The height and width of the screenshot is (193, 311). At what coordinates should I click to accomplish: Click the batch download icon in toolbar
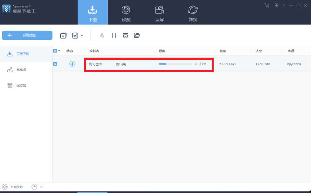(63, 36)
